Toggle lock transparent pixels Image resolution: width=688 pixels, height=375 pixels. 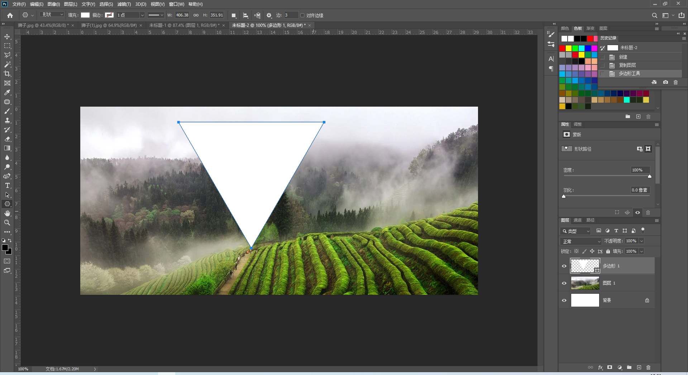(x=576, y=251)
